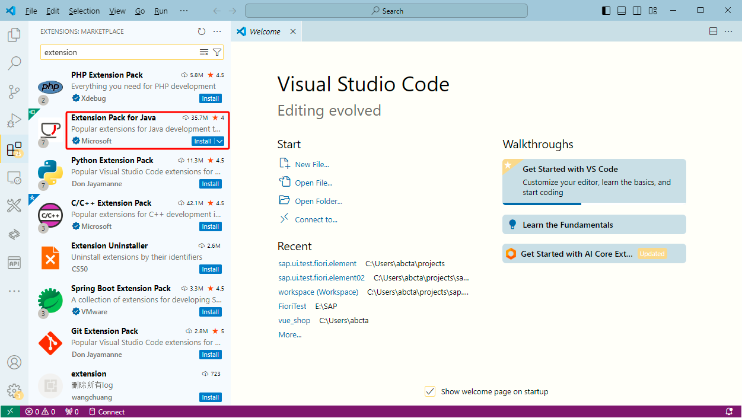Click Open Folder link
742x418 pixels.
(x=319, y=201)
